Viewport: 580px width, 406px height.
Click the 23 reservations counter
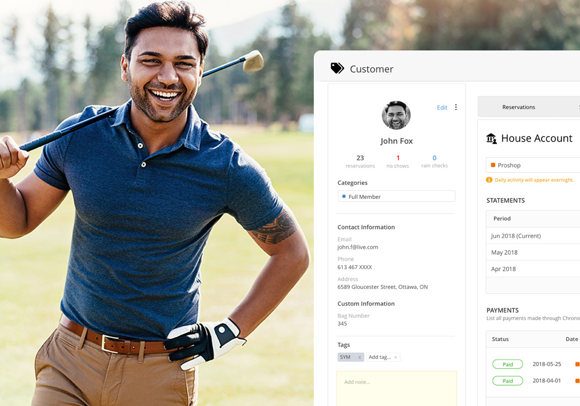pyautogui.click(x=360, y=162)
